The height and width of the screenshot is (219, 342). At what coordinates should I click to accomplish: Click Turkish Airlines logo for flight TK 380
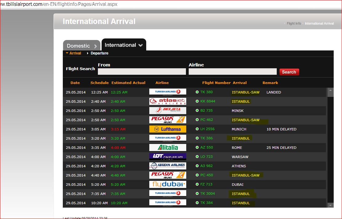click(167, 92)
